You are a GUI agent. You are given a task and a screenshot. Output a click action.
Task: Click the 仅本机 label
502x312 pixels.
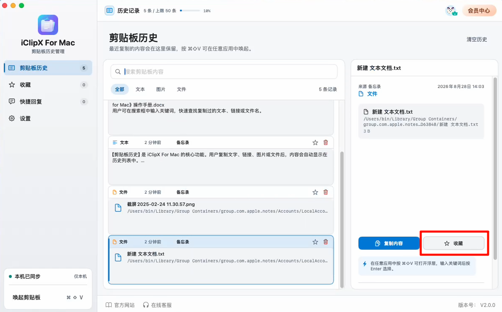click(80, 276)
